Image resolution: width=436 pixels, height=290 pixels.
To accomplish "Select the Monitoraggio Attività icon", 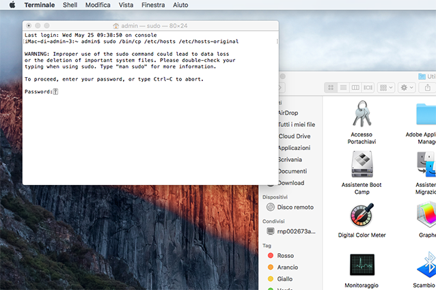I will pyautogui.click(x=362, y=265).
